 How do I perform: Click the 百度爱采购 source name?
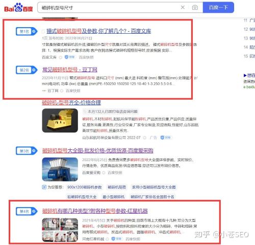(91, 173)
